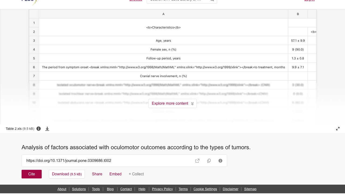Click the 'Age, years' cell

click(163, 41)
